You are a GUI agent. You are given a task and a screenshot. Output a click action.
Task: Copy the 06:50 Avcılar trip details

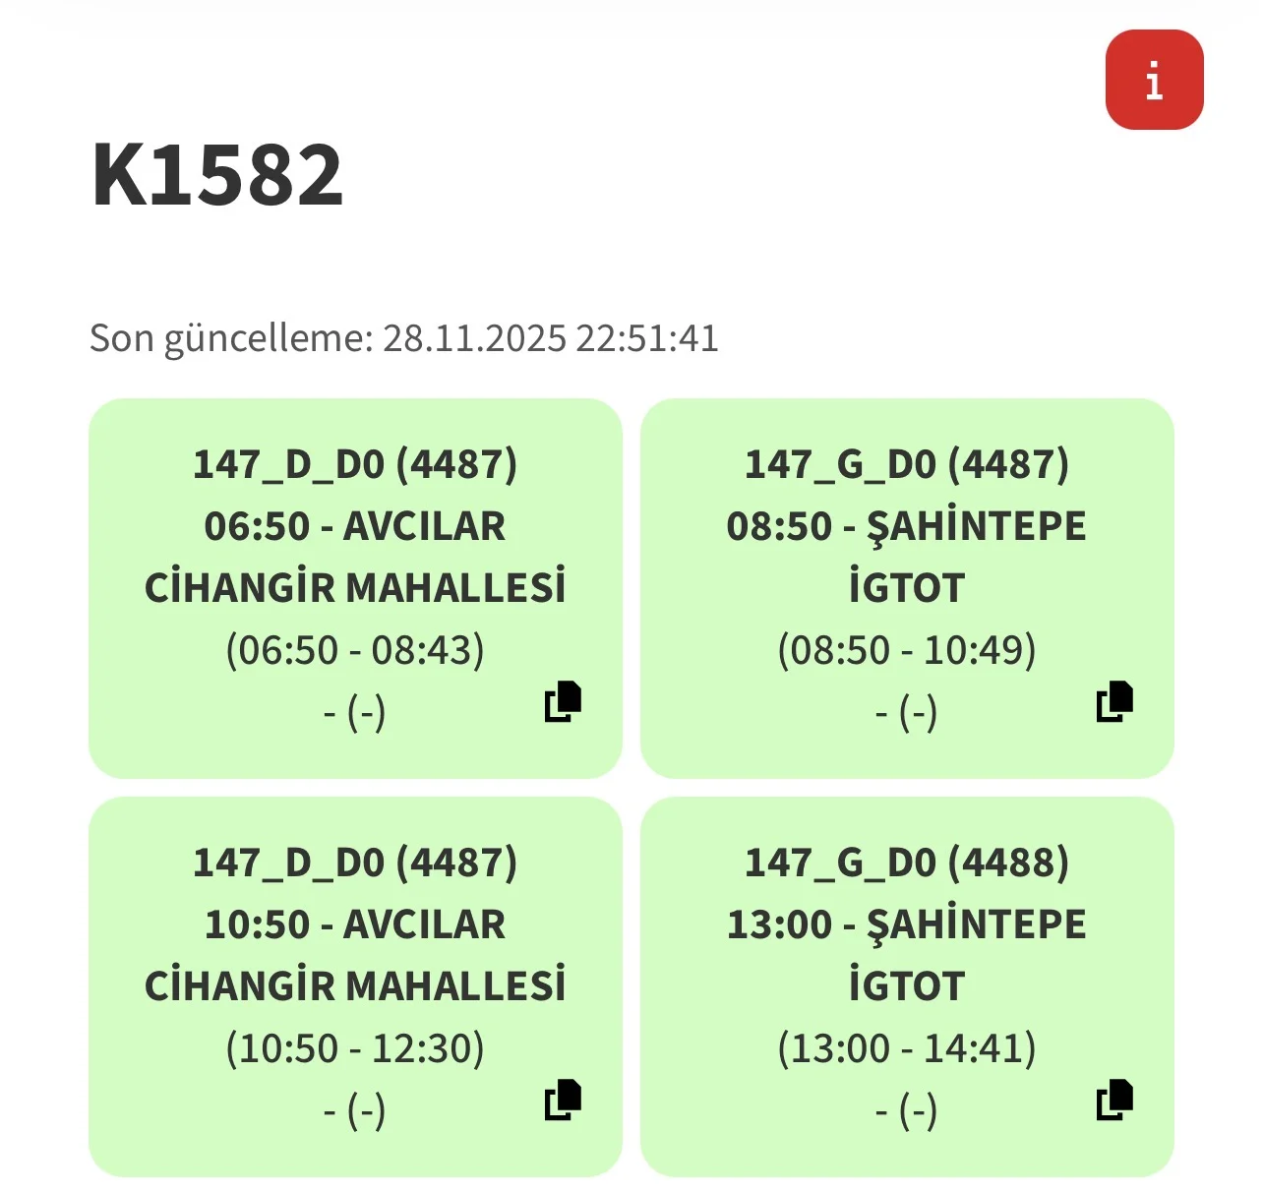coord(564,701)
